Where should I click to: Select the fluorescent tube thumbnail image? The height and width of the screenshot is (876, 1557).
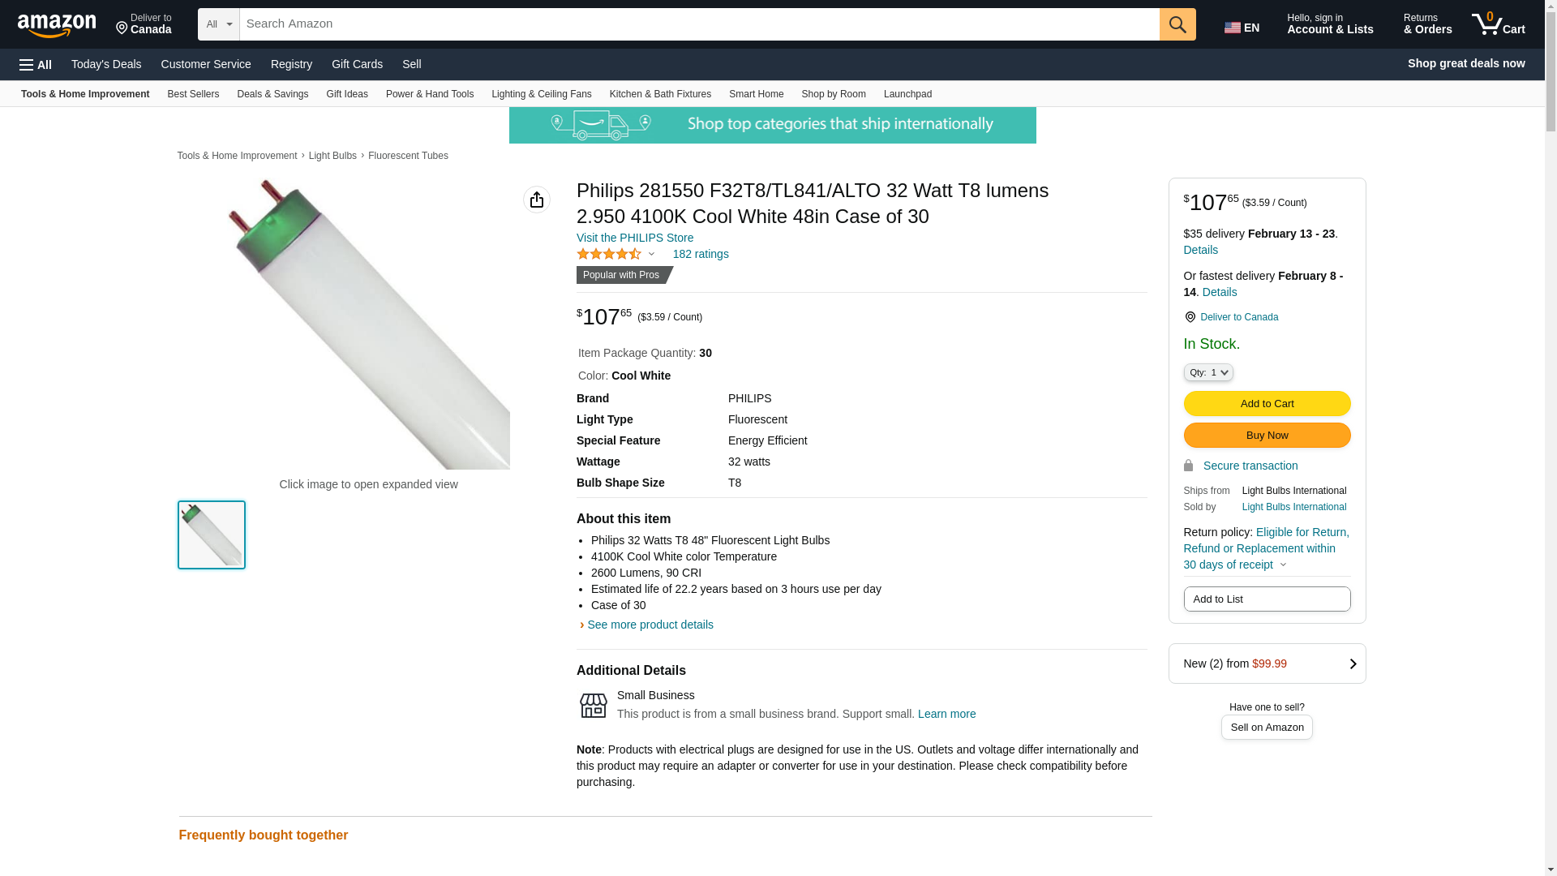point(211,535)
